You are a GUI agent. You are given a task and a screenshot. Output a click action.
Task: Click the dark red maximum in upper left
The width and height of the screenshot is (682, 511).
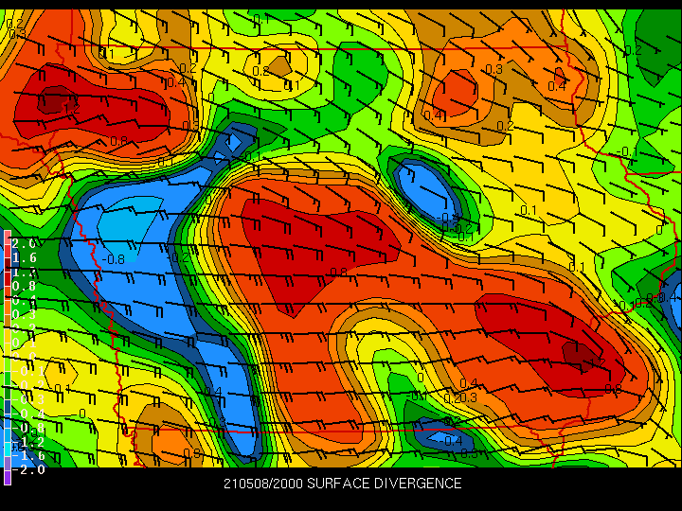(57, 97)
